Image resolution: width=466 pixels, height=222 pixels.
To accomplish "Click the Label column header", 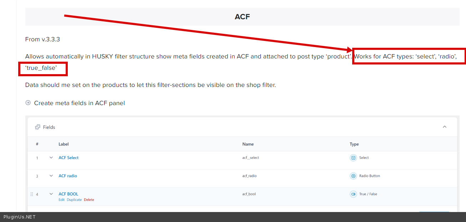I will [64, 144].
